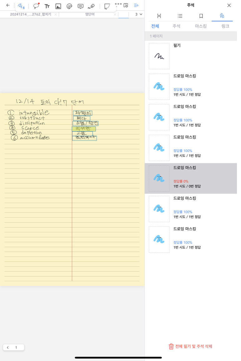This screenshot has height=361, width=241.
Task: Select the last 드로잉 마스킹 item
Action: pos(191,239)
